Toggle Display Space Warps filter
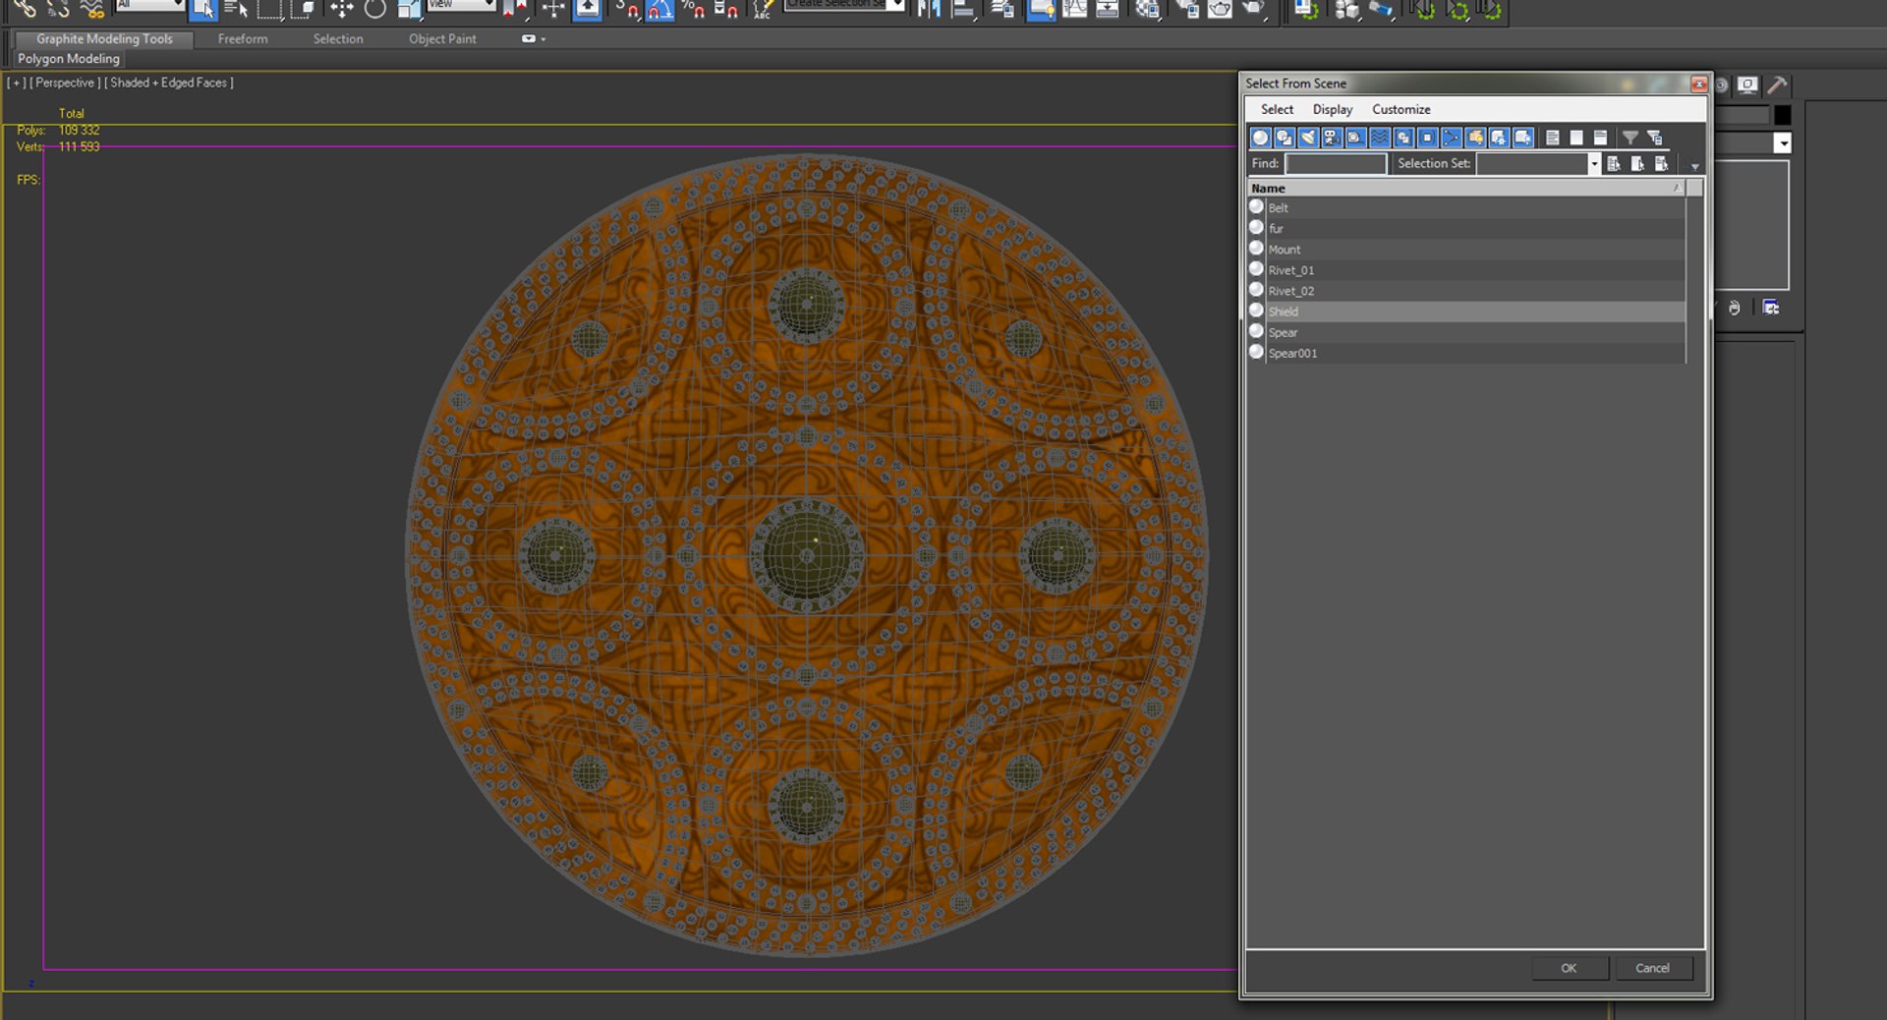Viewport: 1887px width, 1020px height. click(1380, 138)
